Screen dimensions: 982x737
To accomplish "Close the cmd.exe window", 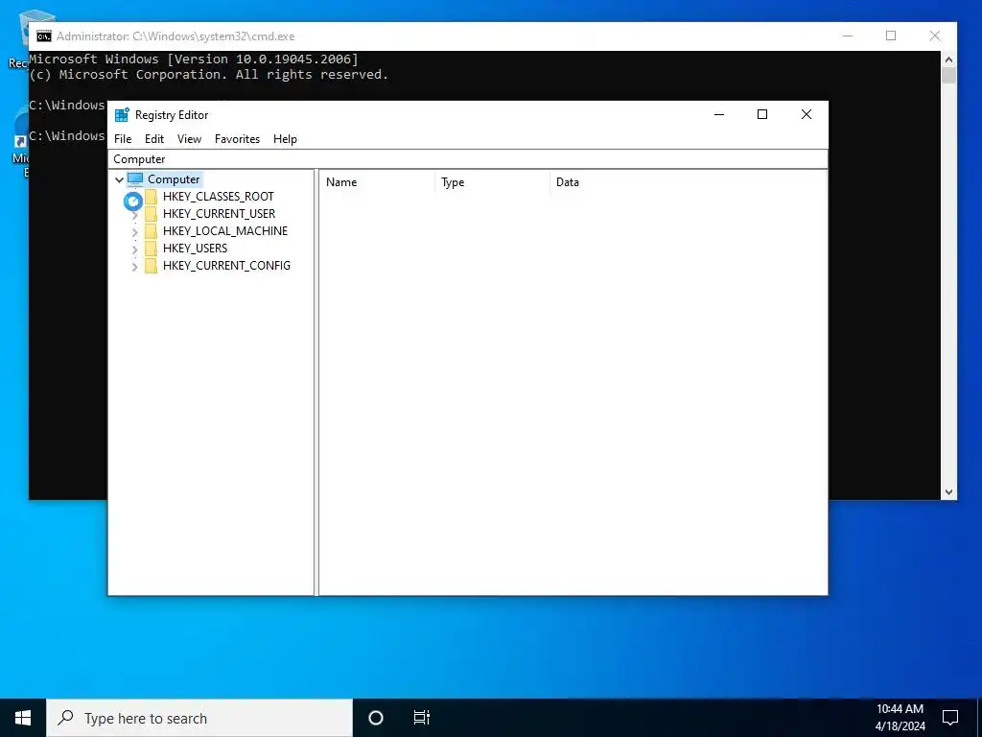I will [x=934, y=36].
